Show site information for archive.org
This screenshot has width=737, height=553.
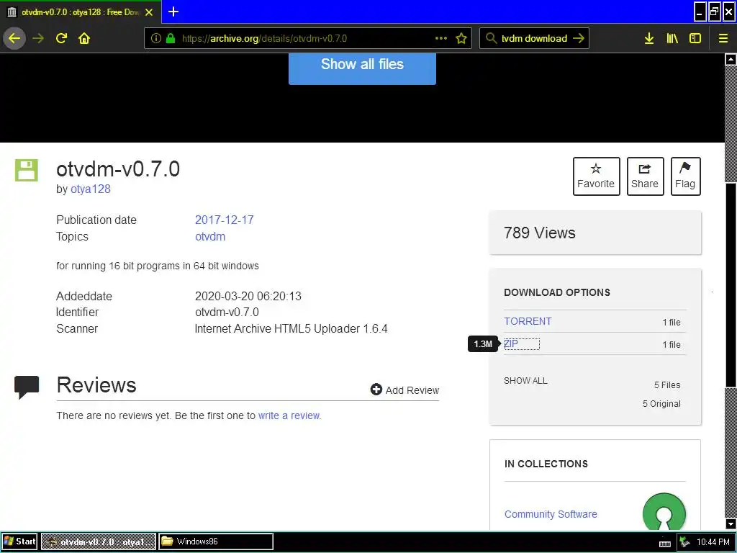156,39
